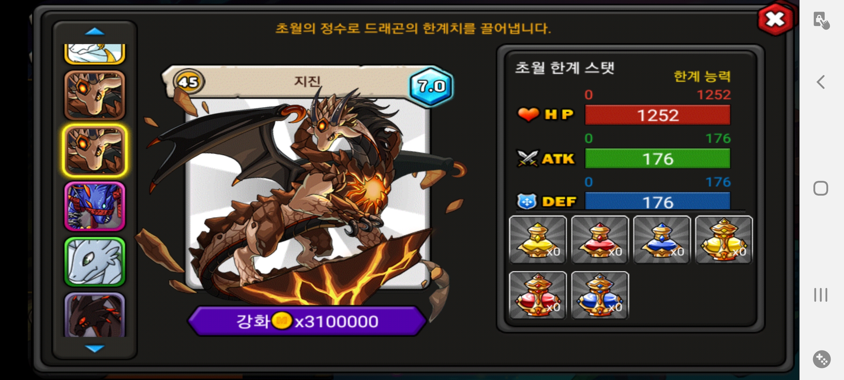Move down the dragon list with the blue down arrow

[x=95, y=348]
